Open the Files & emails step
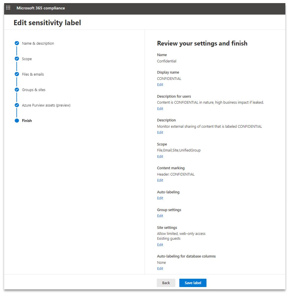 click(x=33, y=74)
